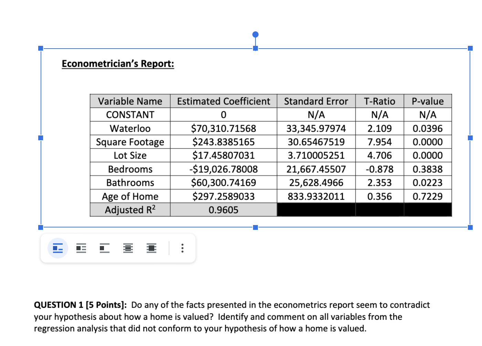Apply the Break text layout option
Viewport: 482px width, 346px height.
coord(105,248)
